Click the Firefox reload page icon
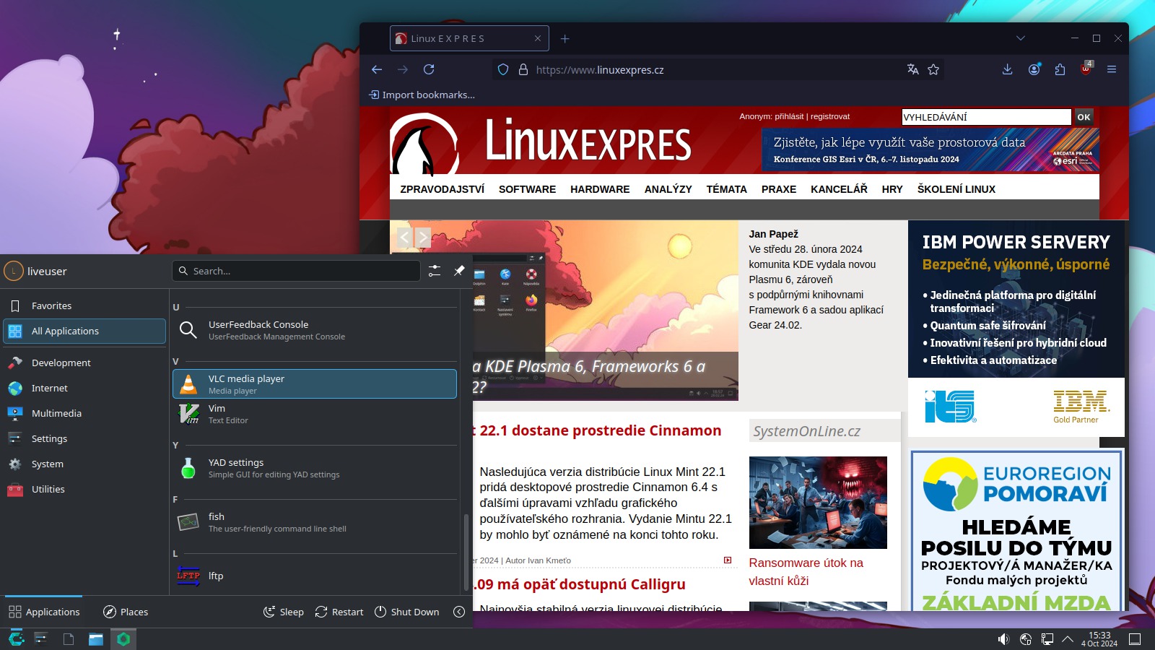This screenshot has width=1155, height=650. [429, 69]
